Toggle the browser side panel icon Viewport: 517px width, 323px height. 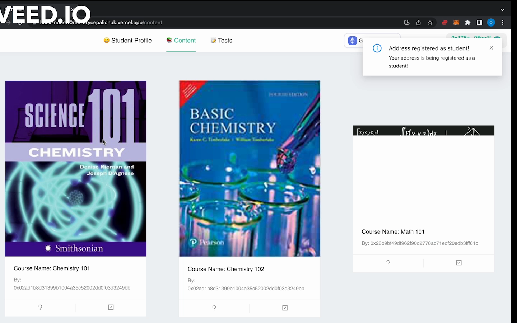pyautogui.click(x=479, y=23)
